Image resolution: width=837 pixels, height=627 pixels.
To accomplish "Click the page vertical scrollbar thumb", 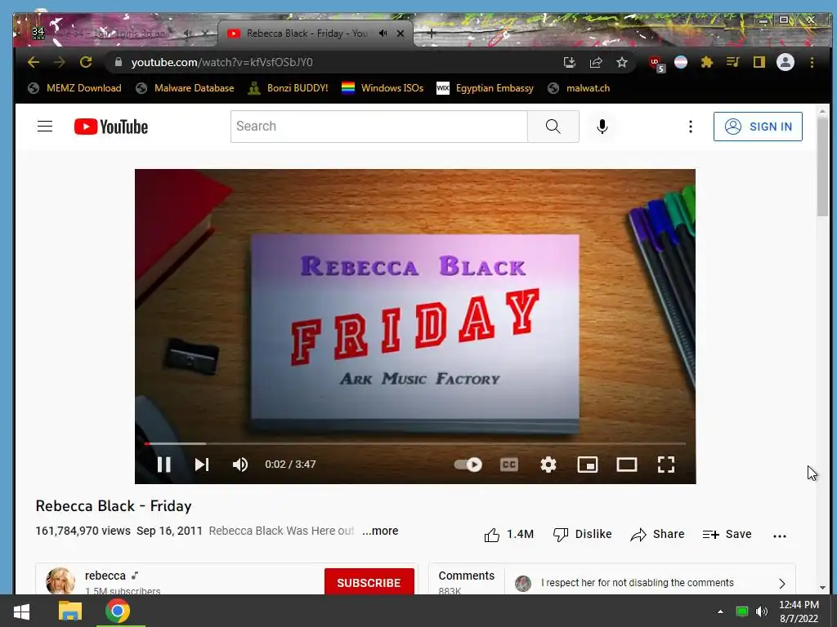I will pyautogui.click(x=822, y=167).
